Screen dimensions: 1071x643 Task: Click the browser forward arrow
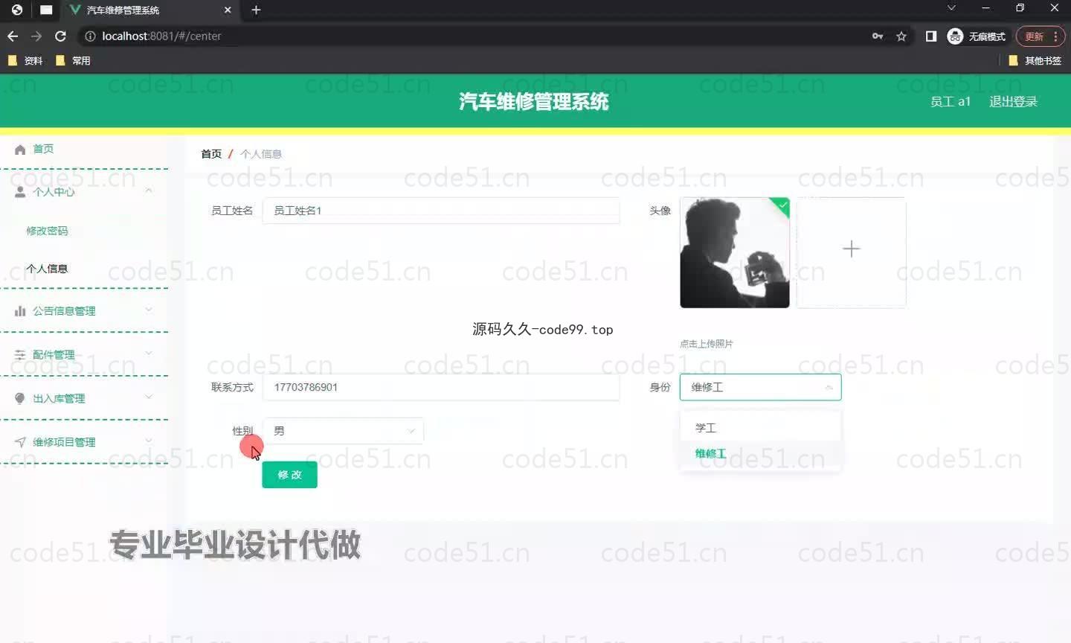tap(36, 36)
